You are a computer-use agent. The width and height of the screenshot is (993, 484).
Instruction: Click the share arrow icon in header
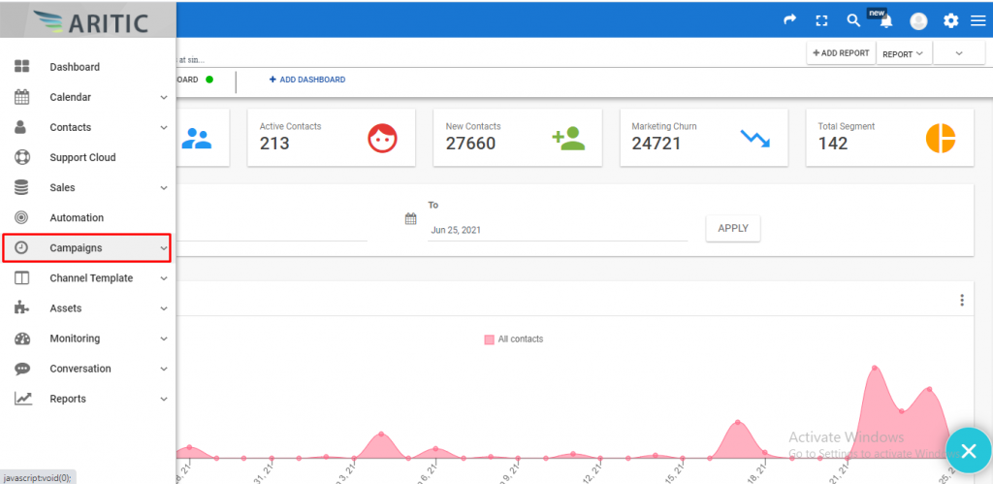(x=789, y=20)
